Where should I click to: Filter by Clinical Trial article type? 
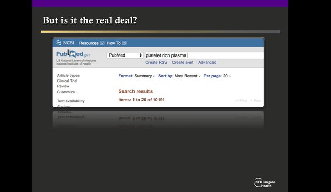point(67,81)
